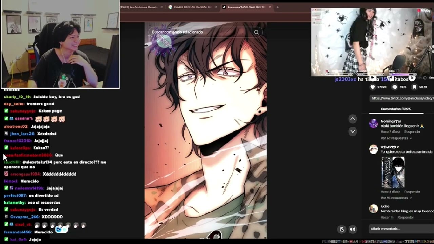Viewport: 434px width, 244px height.
Task: Click the Añadir comentario input field
Action: coord(401,229)
